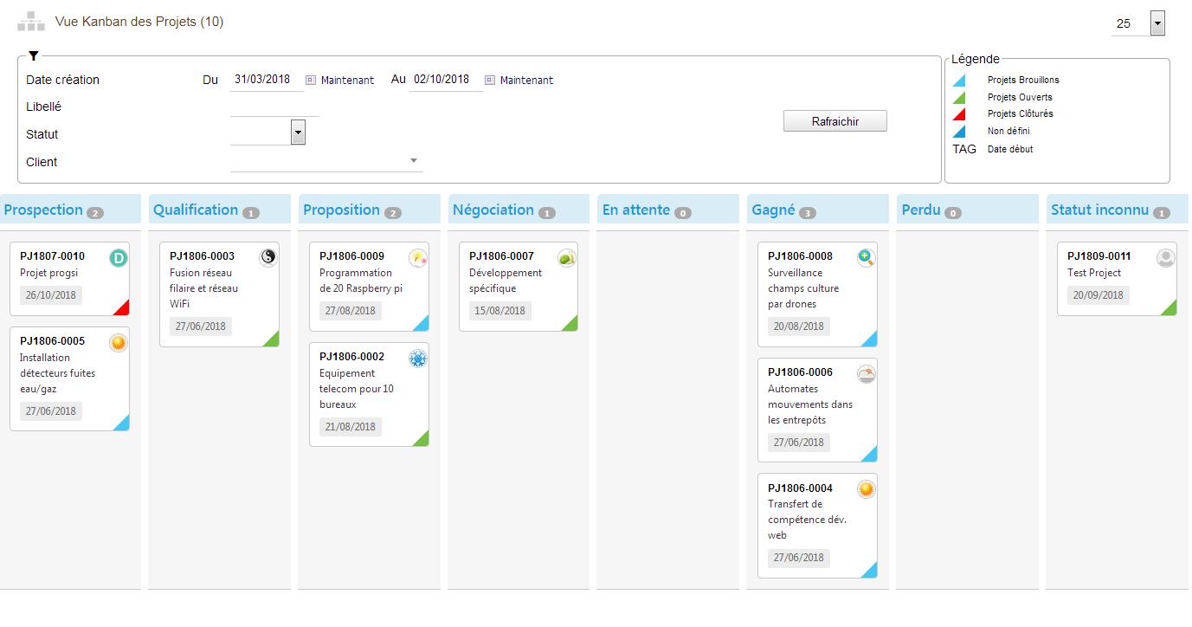
Task: Click the yin-yang icon on card PJ1806-0003
Action: coord(268,257)
